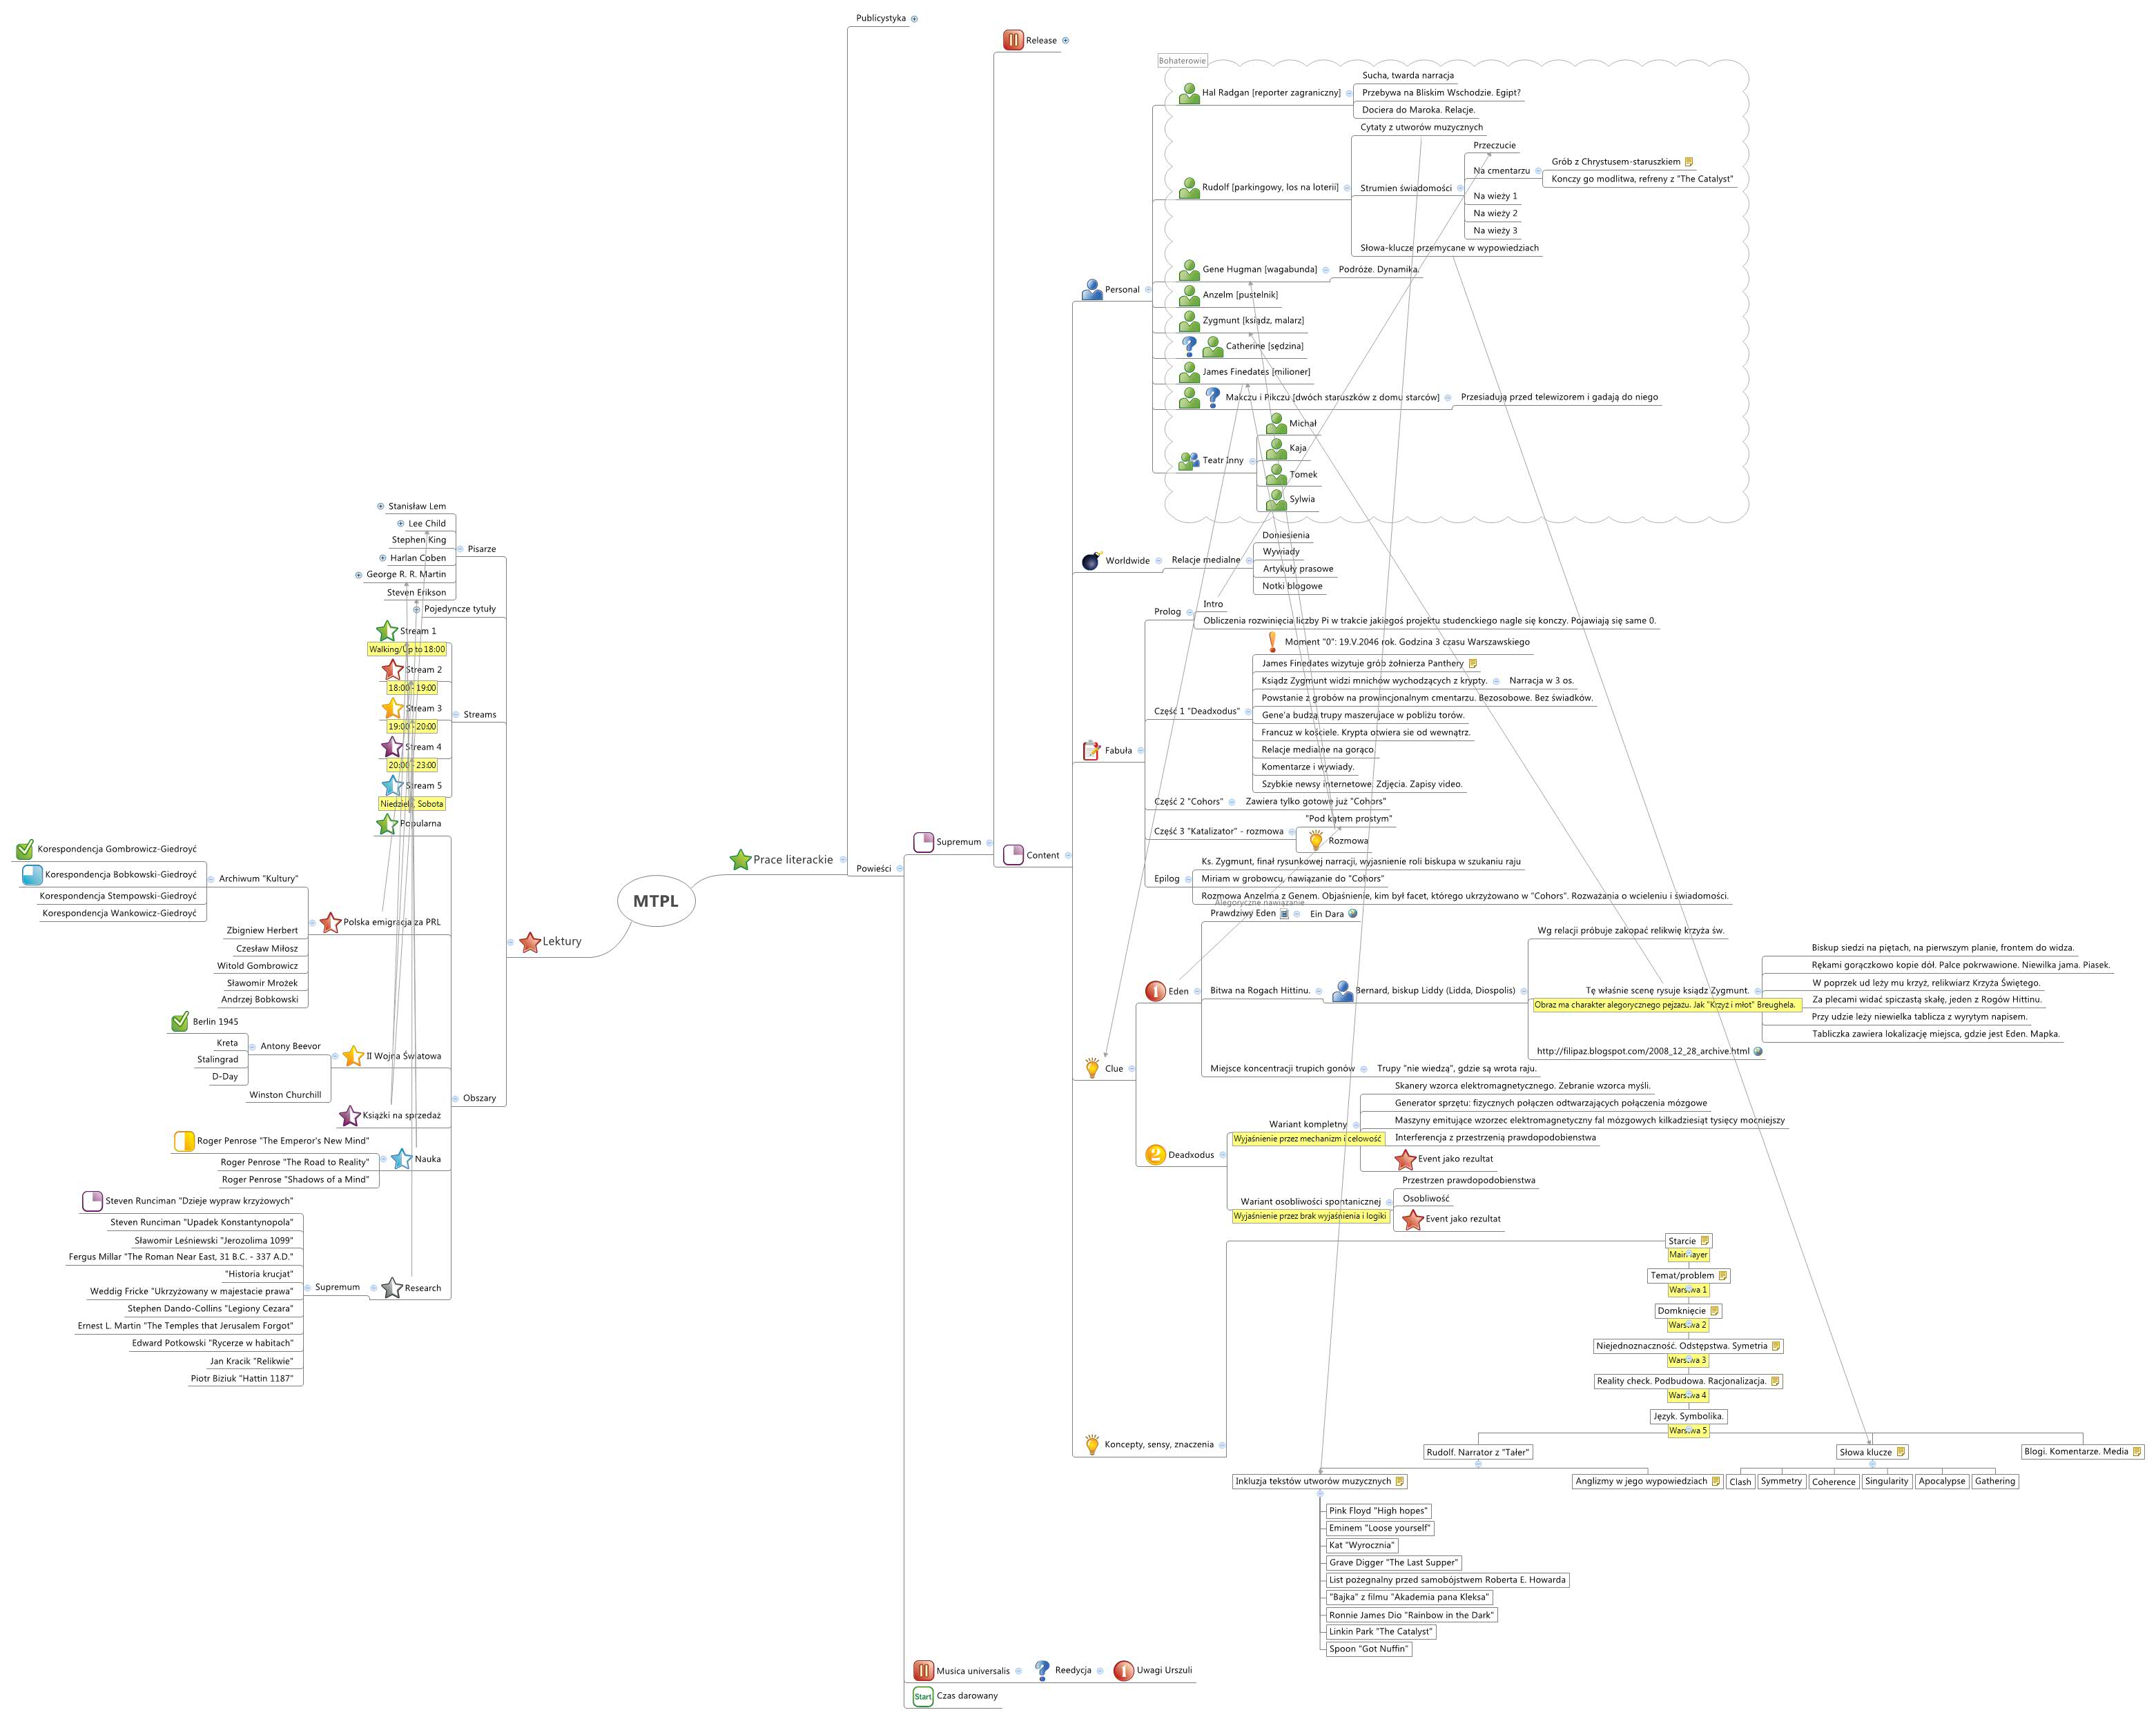This screenshot has height=1719, width=2156.
Task: Click the bomb icon next to Worldwide
Action: [1091, 560]
